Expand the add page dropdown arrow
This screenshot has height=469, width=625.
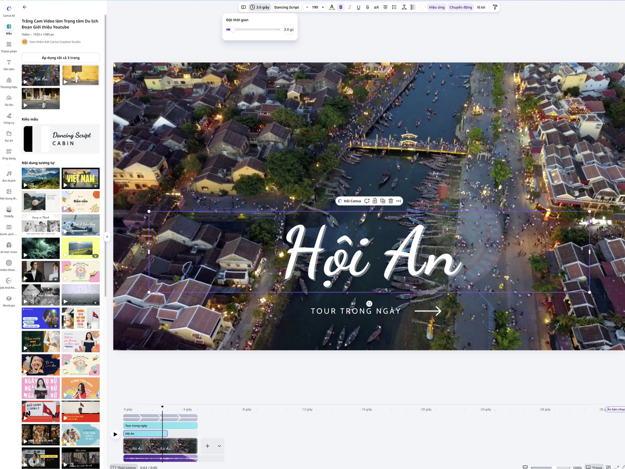[x=219, y=446]
